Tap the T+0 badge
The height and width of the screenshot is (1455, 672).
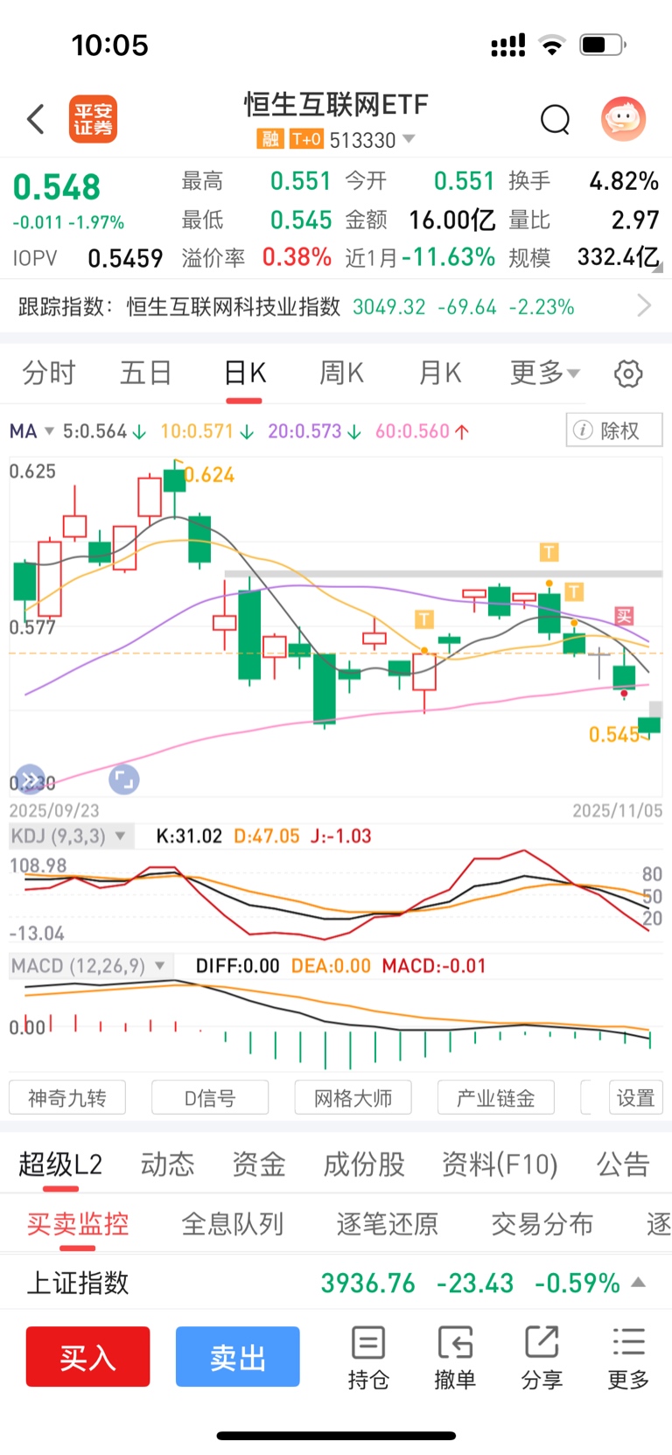pyautogui.click(x=307, y=139)
